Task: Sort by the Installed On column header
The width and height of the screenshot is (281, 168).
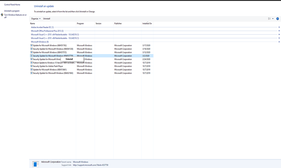Action: click(x=147, y=24)
